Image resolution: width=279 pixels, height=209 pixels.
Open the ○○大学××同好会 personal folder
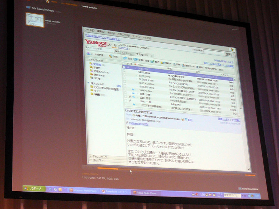105,88
